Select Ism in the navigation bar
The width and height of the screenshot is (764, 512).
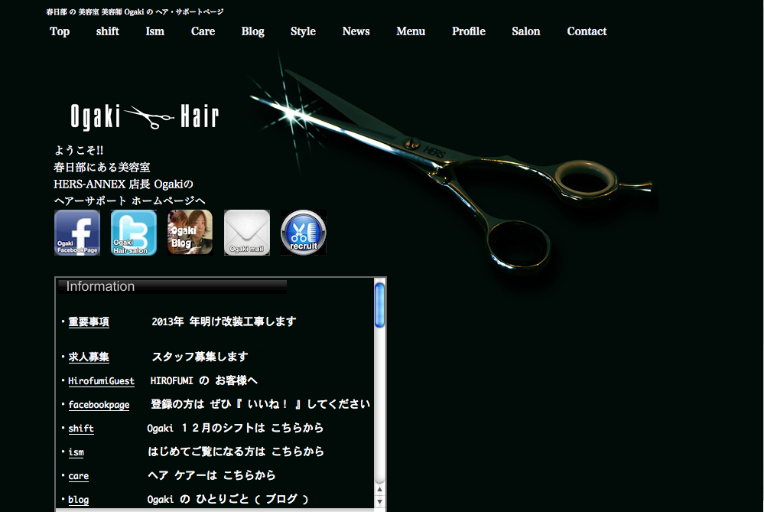(x=155, y=31)
